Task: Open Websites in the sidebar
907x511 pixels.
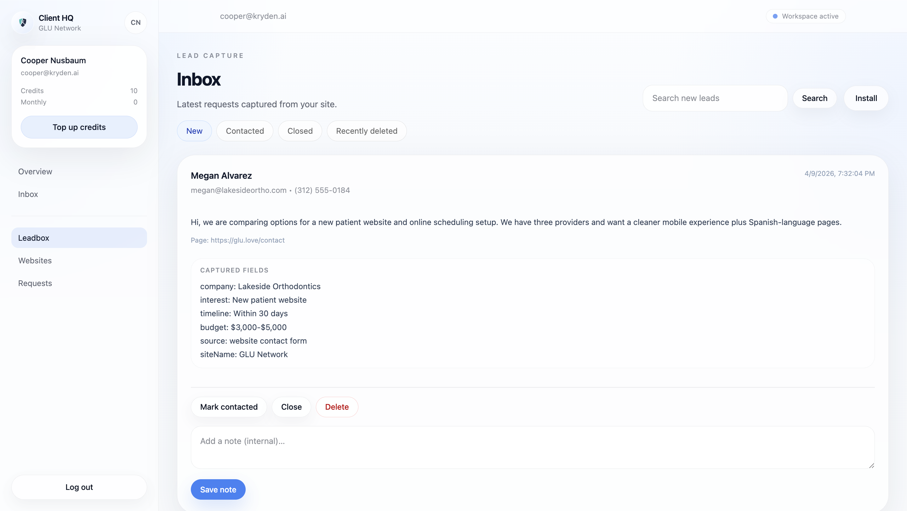Action: (x=35, y=261)
